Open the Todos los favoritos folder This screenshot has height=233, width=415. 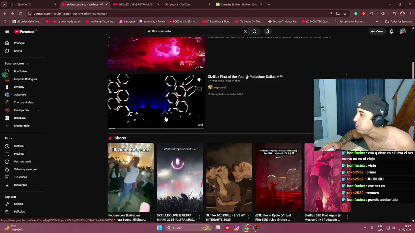tap(398, 22)
